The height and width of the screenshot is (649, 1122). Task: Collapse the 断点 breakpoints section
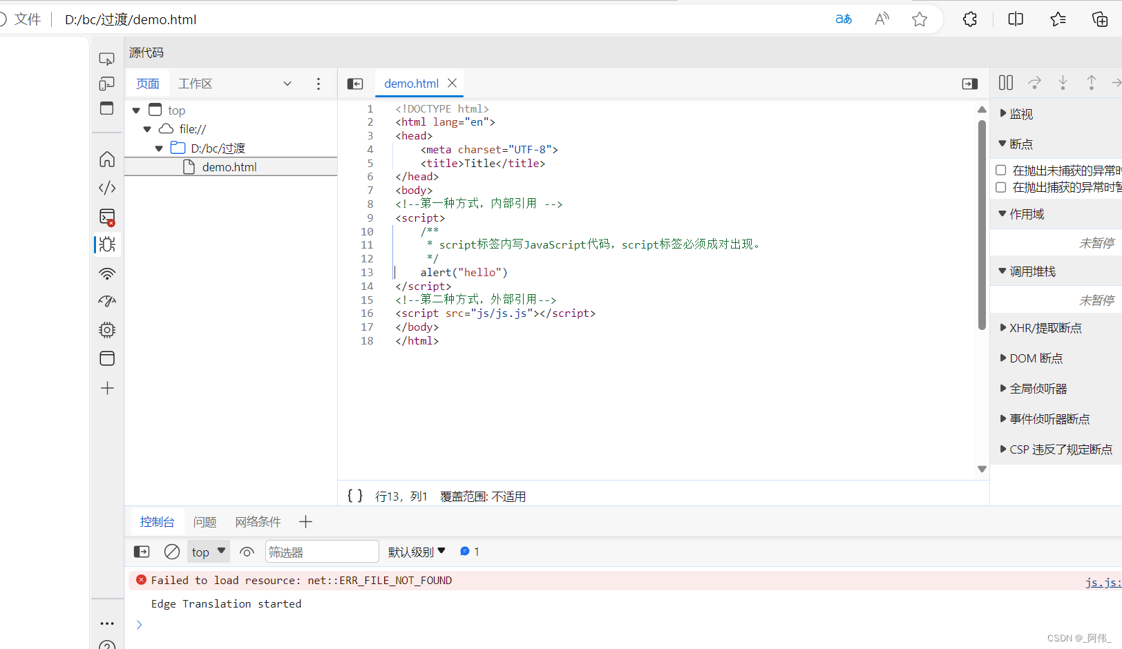[x=1016, y=144]
